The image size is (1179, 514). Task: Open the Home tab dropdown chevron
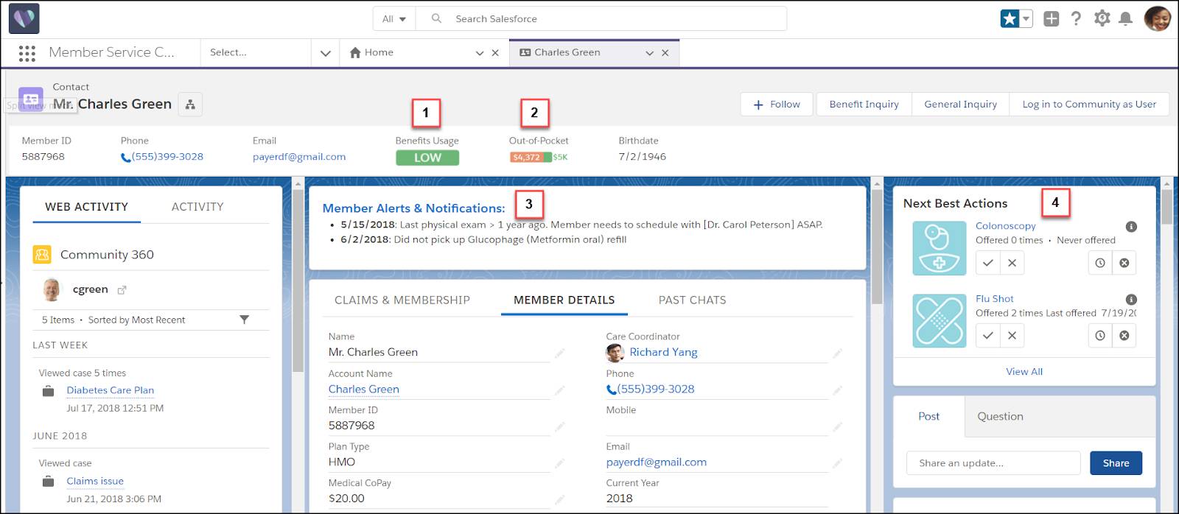480,53
